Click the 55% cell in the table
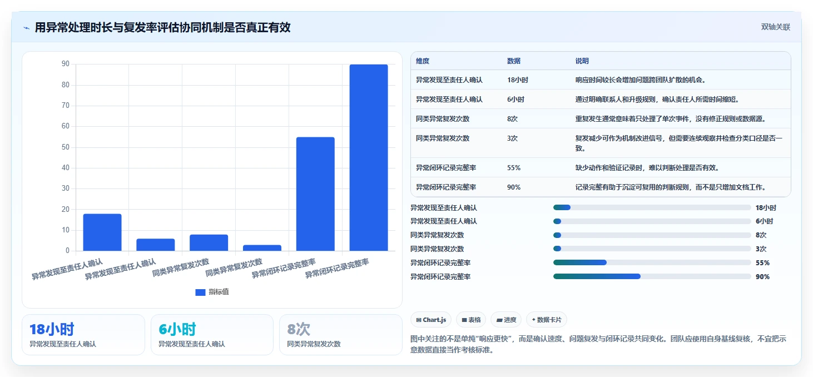This screenshot has height=377, width=813. click(514, 167)
